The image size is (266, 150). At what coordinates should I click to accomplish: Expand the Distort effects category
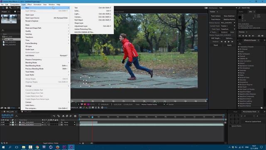[239, 63]
